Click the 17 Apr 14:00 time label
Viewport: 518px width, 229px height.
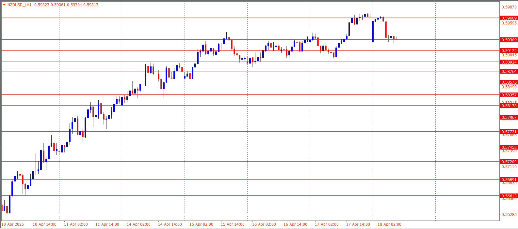pos(358,224)
